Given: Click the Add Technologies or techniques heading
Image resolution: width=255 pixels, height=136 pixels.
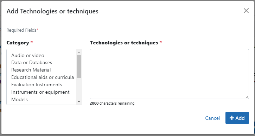Looking at the screenshot, I should pyautogui.click(x=52, y=11).
